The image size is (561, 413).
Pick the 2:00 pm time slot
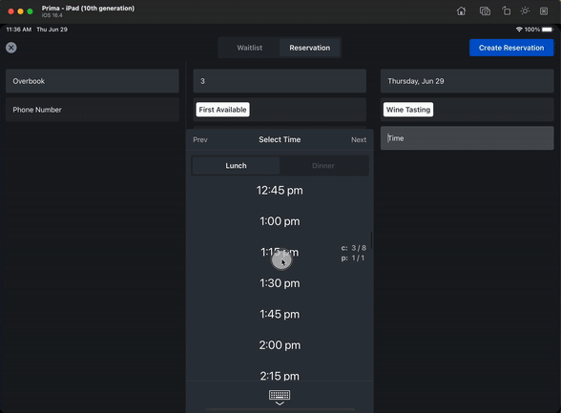pos(280,345)
